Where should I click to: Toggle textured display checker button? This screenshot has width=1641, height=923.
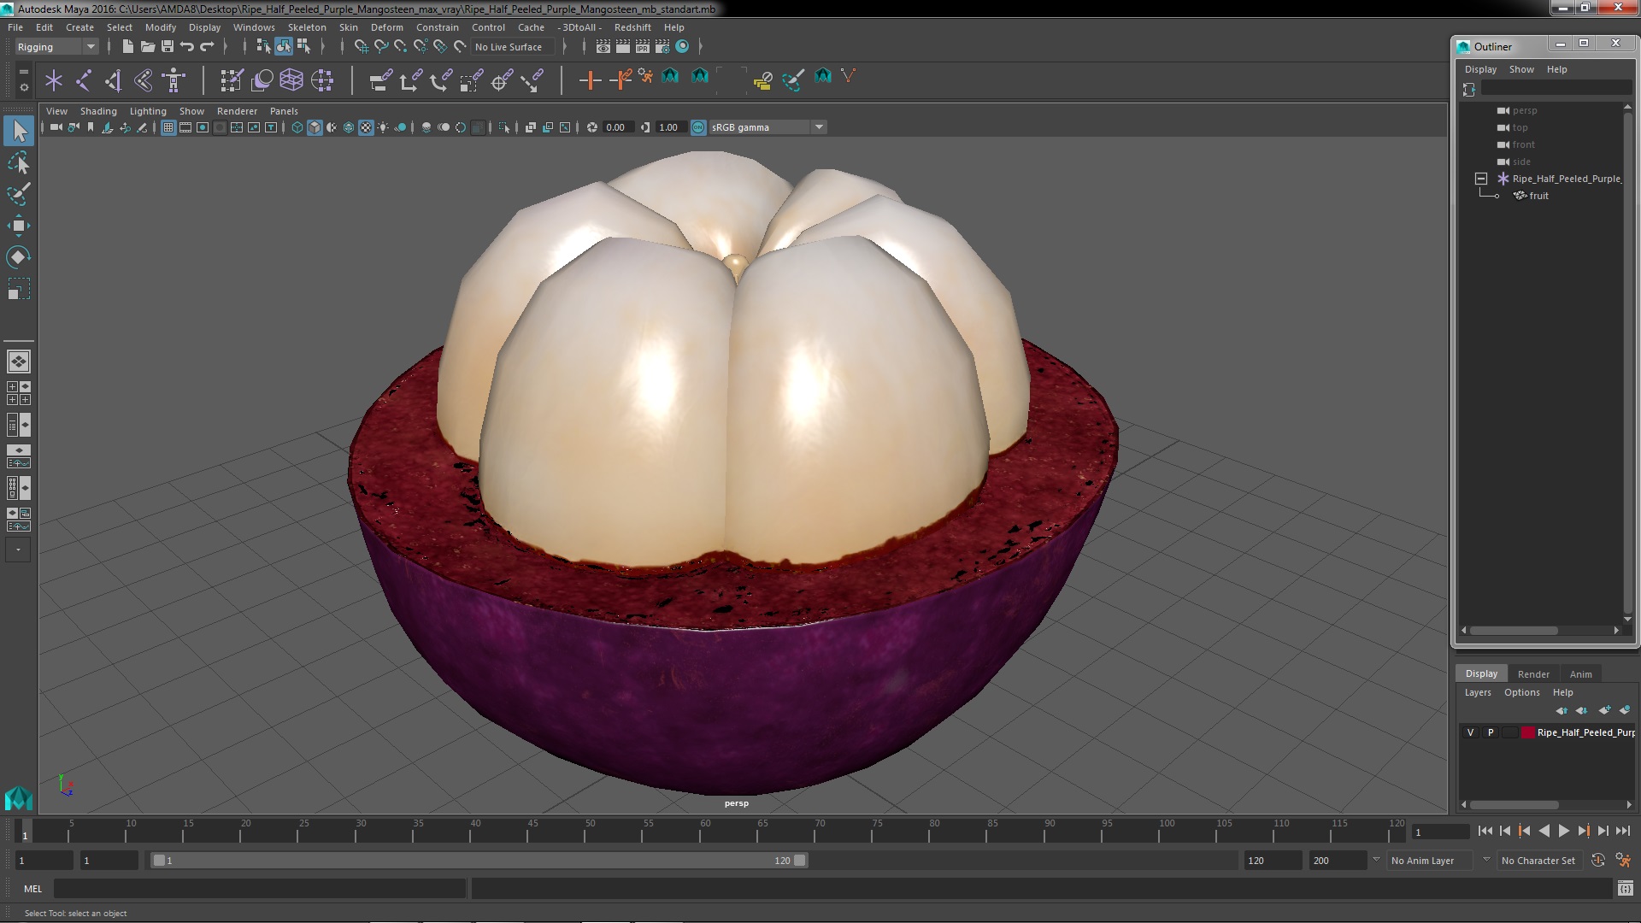[366, 127]
